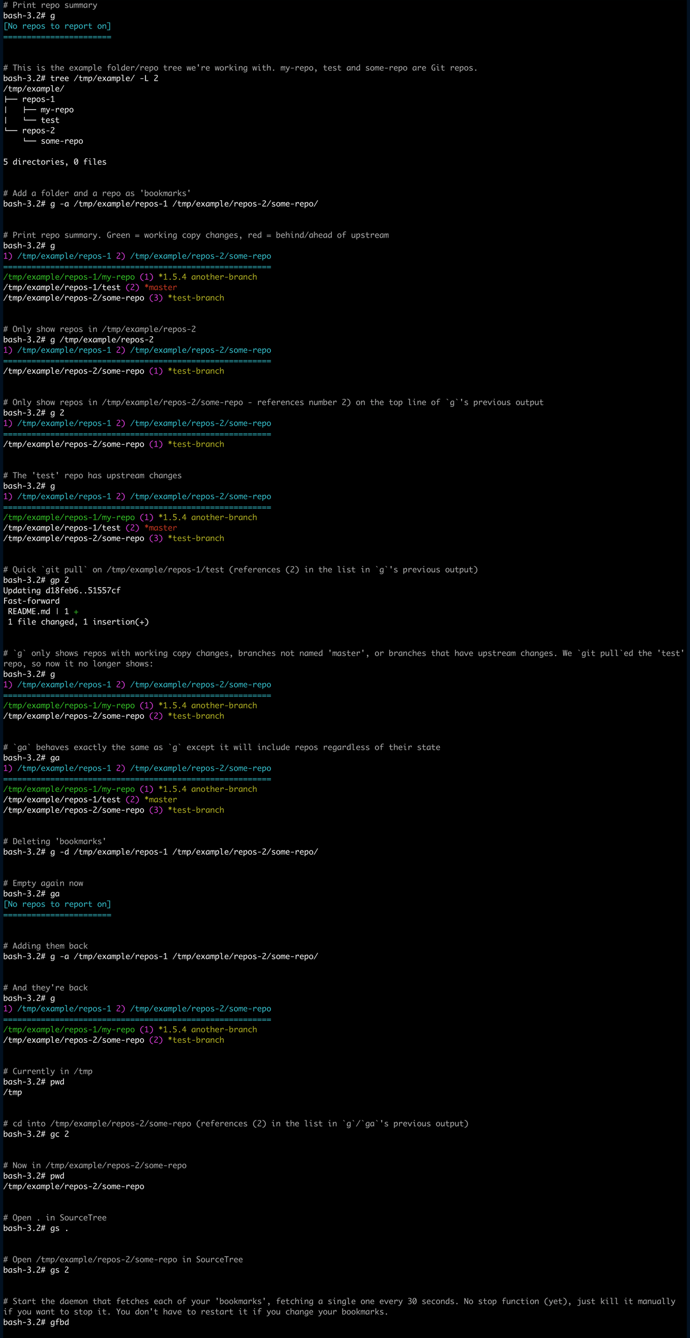The image size is (690, 1338).
Task: Click the tree command line 'tree /tmp/example/ -L 2'
Action: (x=81, y=78)
